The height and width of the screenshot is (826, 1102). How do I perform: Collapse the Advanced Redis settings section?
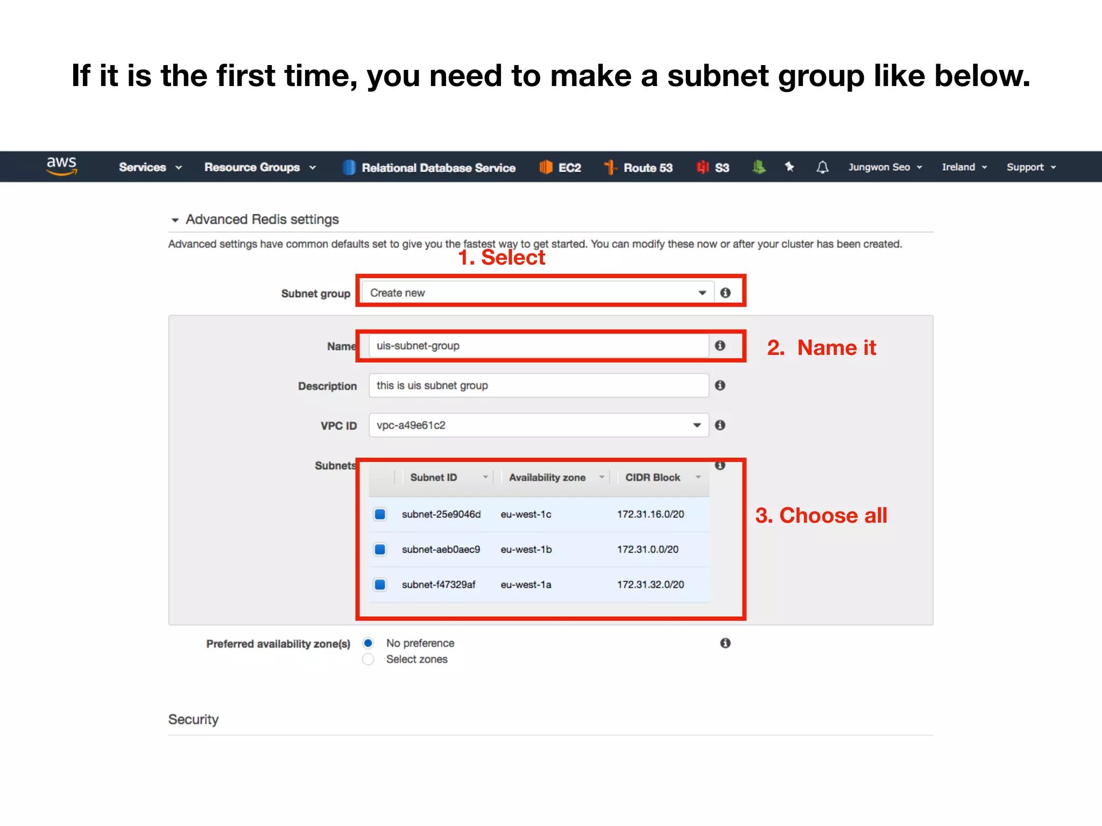coord(174,220)
